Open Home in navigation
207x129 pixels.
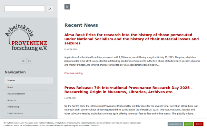pyautogui.click(x=29, y=80)
